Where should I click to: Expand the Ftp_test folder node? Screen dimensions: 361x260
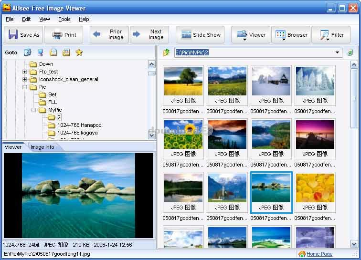[x=24, y=72]
